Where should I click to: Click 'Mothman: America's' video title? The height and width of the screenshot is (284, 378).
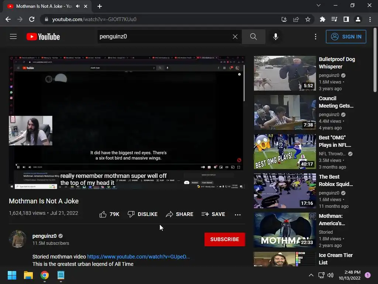pos(332,220)
